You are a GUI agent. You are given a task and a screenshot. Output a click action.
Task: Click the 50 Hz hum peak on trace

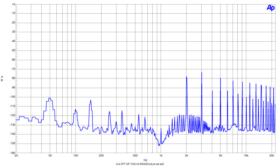tap(50, 98)
